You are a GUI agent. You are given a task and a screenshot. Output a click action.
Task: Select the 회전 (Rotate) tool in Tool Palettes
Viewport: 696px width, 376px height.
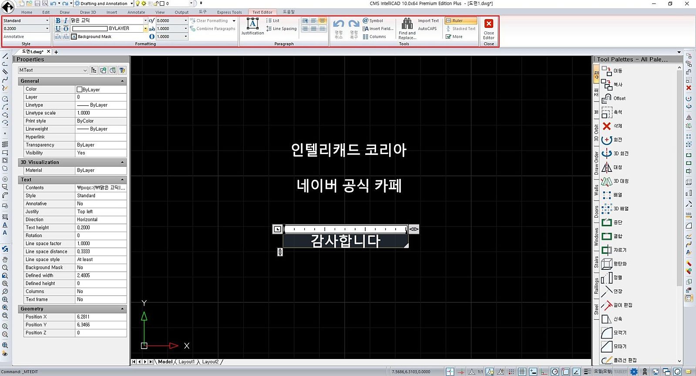(612, 140)
